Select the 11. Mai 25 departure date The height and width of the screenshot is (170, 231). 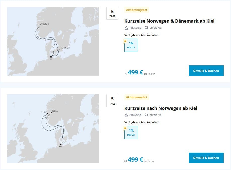tap(131, 133)
